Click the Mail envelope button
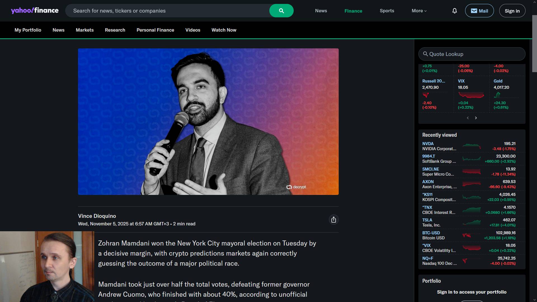This screenshot has width=537, height=302. point(479,11)
